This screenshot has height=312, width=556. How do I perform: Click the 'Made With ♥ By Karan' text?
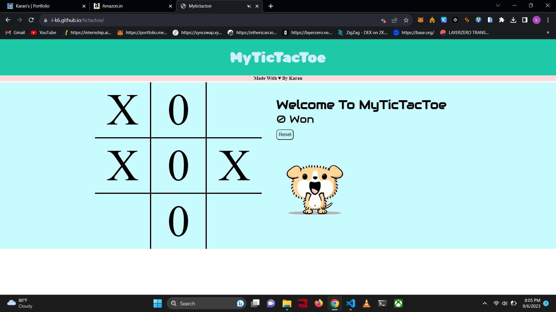[x=278, y=78]
